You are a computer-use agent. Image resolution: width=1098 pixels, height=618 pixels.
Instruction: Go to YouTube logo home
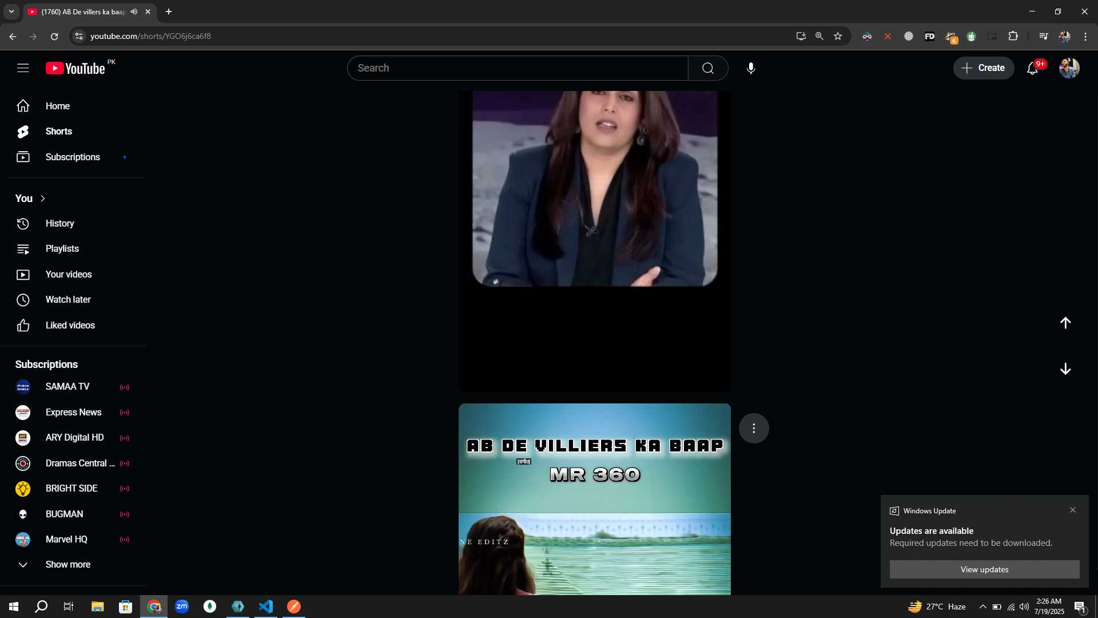coord(76,68)
